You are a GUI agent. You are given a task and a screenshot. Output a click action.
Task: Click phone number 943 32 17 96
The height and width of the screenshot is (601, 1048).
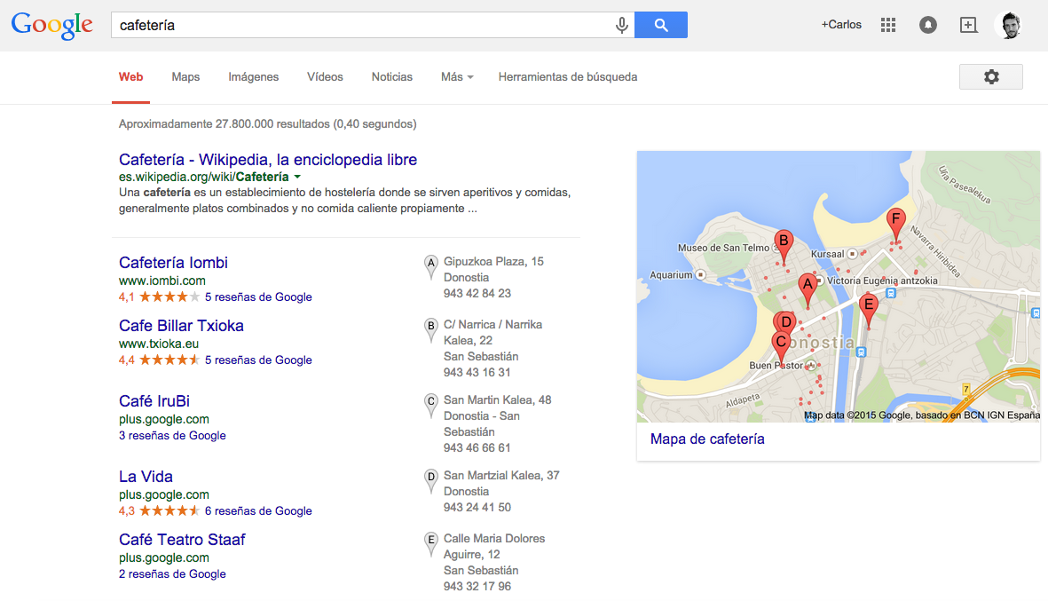pyautogui.click(x=477, y=586)
